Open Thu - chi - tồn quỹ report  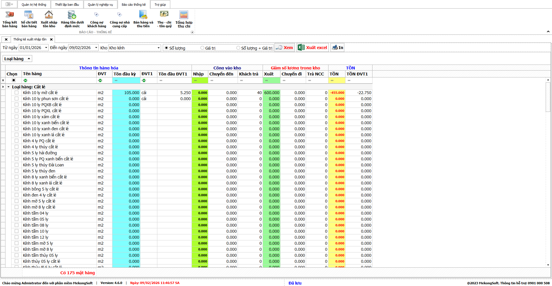pyautogui.click(x=164, y=15)
